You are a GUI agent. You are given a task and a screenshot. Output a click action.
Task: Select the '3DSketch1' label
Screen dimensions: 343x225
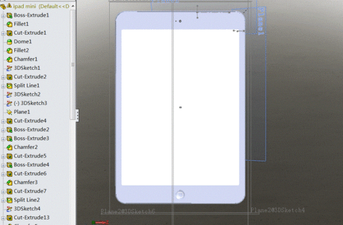pyautogui.click(x=27, y=68)
